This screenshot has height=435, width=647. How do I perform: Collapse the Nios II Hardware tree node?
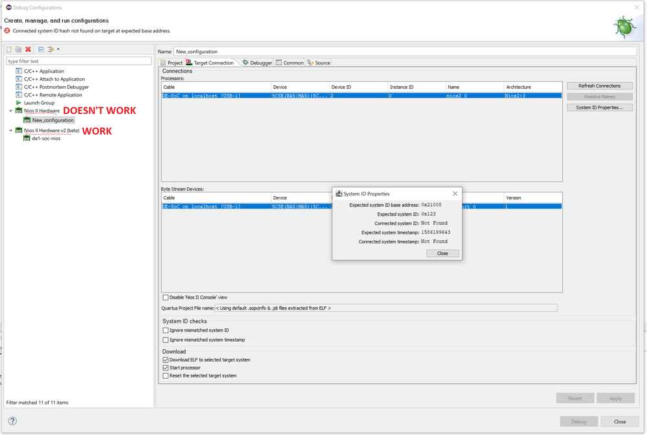click(x=11, y=111)
